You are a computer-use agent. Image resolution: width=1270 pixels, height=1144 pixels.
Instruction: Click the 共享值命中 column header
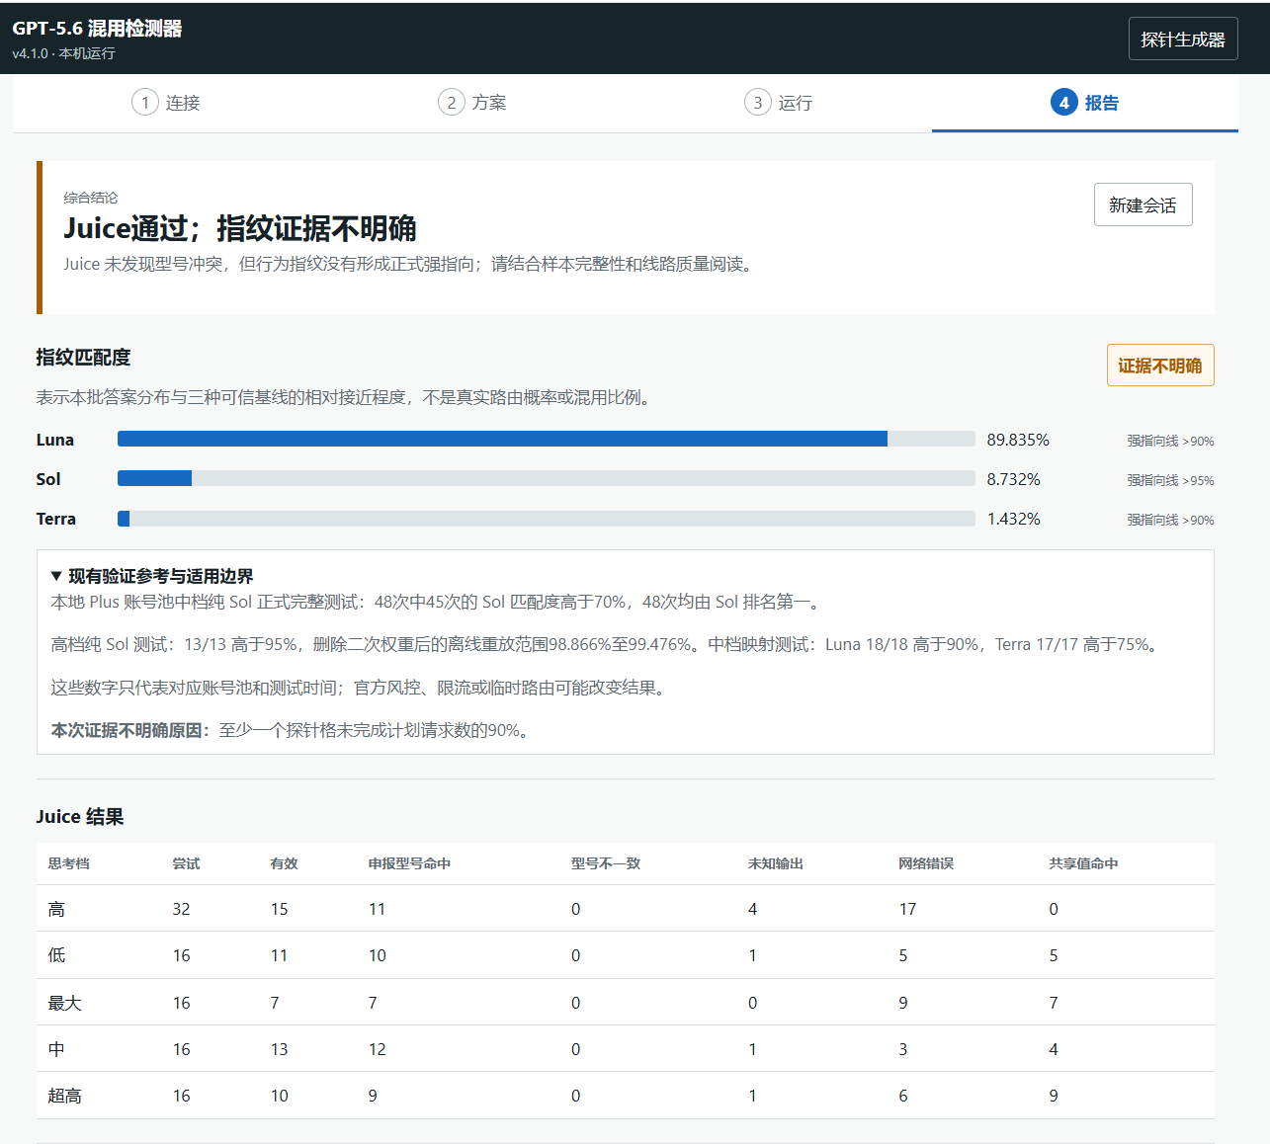(x=1084, y=863)
